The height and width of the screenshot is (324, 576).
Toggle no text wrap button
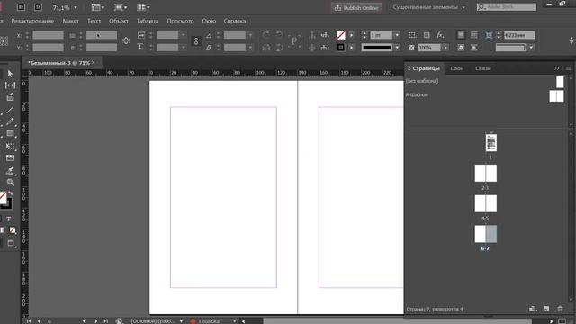[x=461, y=35]
